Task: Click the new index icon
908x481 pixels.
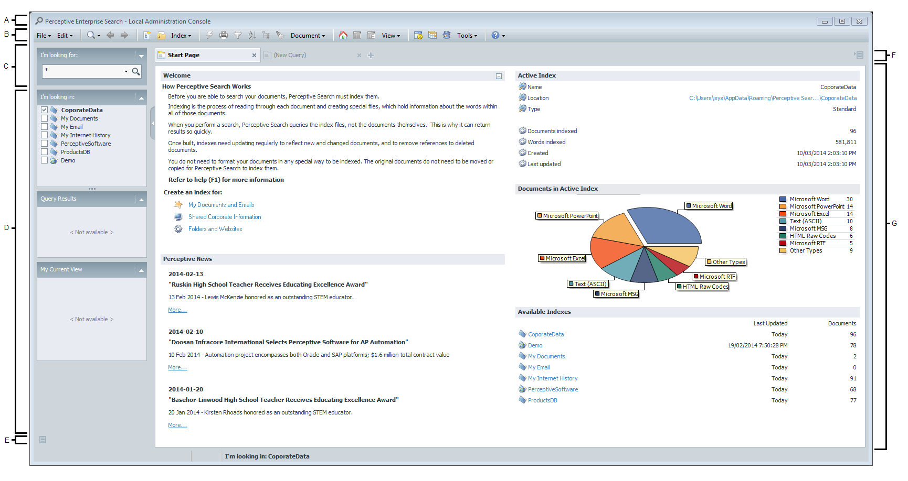Action: pyautogui.click(x=147, y=35)
